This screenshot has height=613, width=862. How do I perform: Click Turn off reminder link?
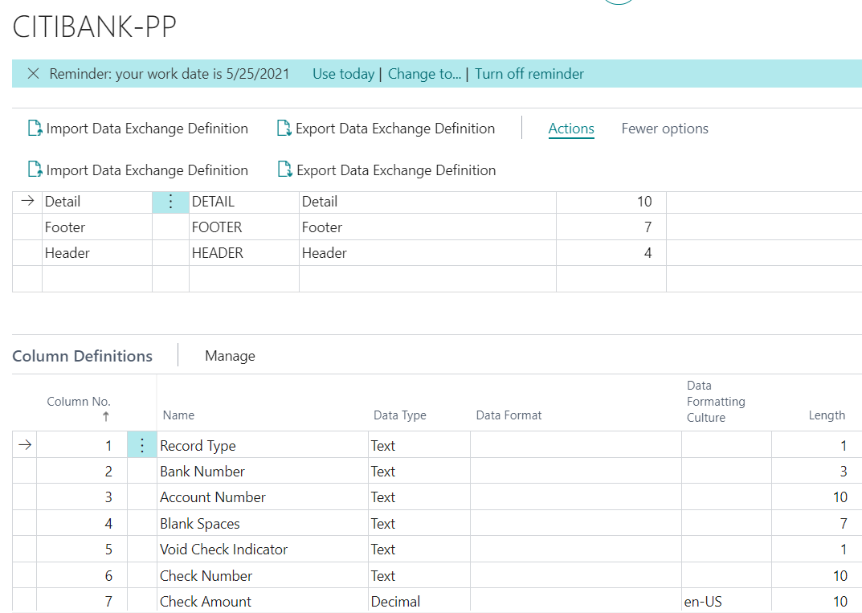point(529,74)
